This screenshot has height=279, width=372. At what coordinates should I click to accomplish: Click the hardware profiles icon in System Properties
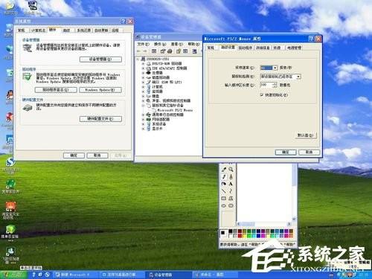(28, 108)
